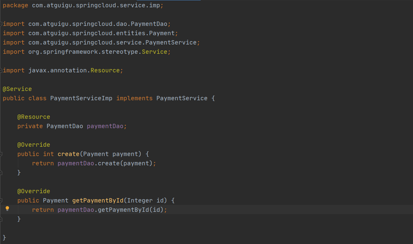The height and width of the screenshot is (244, 413).
Task: Click the first @Override annotation above create
Action: (33, 144)
